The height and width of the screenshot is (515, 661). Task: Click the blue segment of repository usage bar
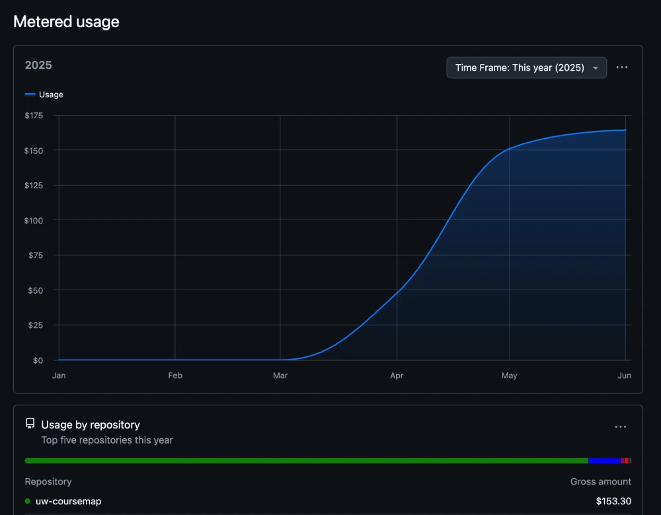(x=604, y=461)
